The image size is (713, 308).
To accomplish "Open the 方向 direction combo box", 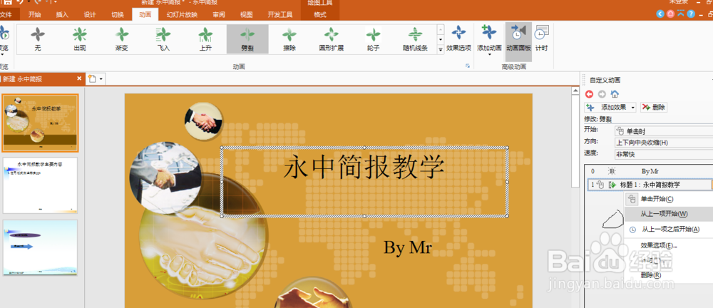I will pyautogui.click(x=663, y=143).
